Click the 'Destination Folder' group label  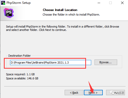click(x=19, y=56)
